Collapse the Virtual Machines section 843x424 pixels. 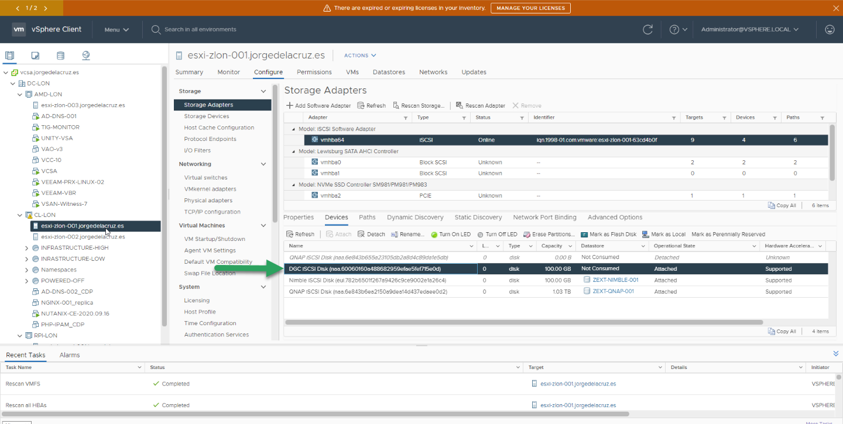point(263,226)
